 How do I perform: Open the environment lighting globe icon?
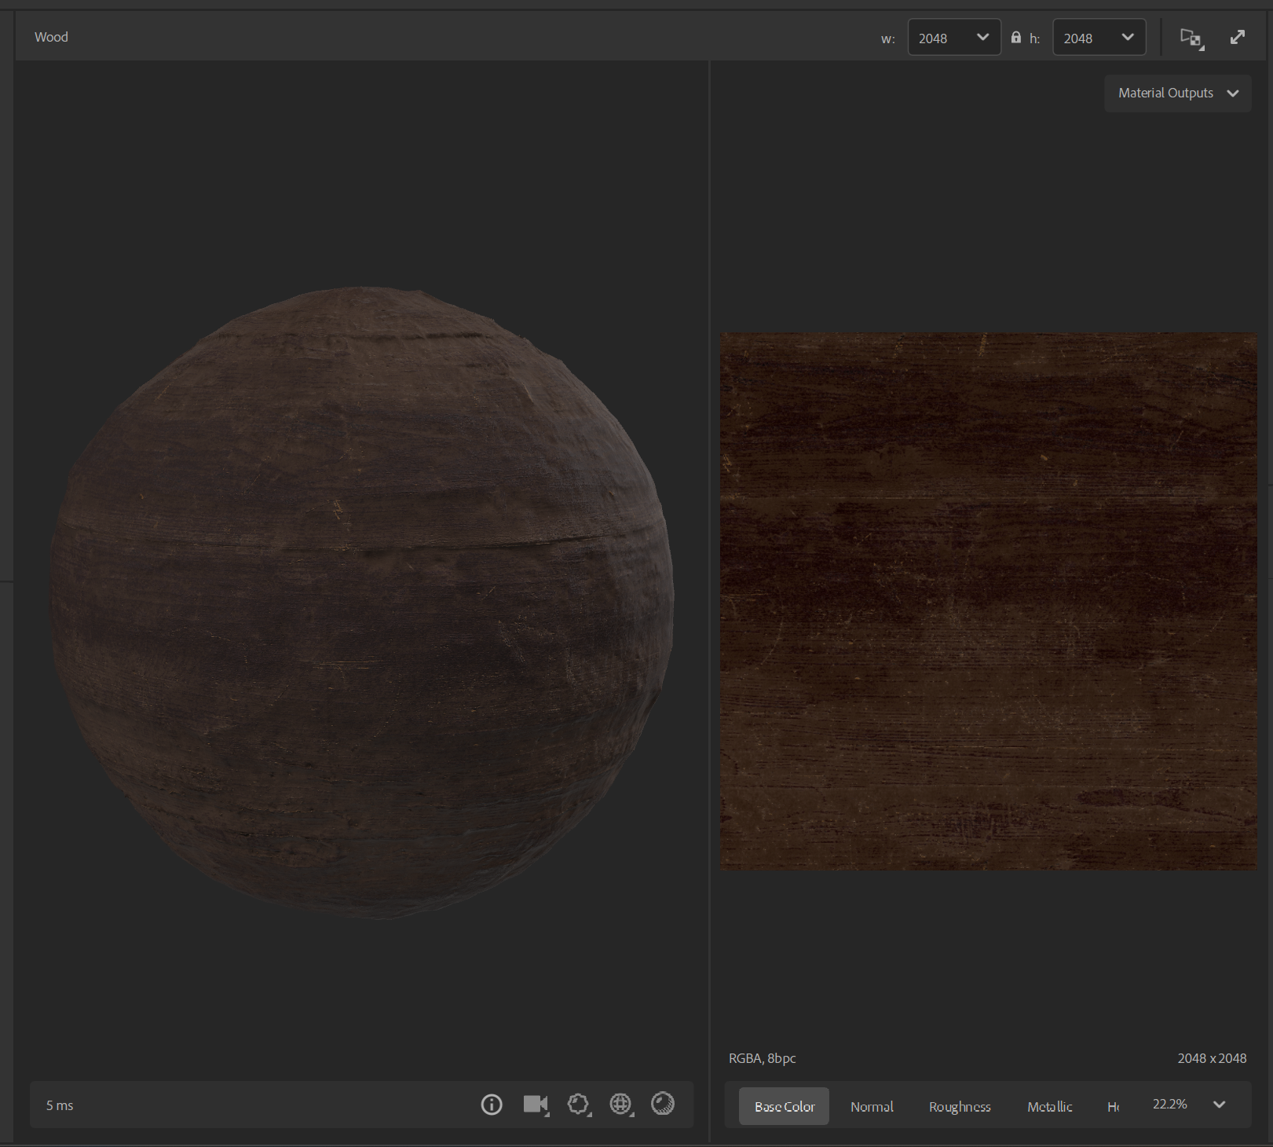[620, 1105]
